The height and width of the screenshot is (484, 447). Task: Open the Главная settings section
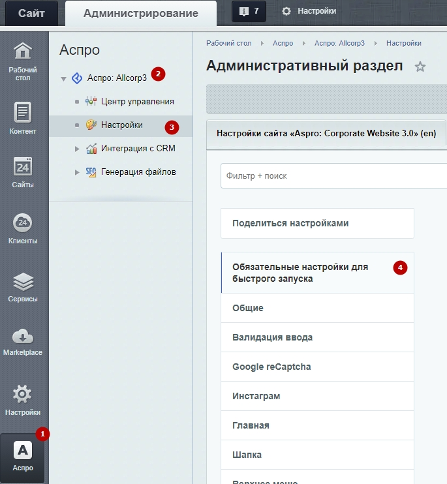[317, 425]
